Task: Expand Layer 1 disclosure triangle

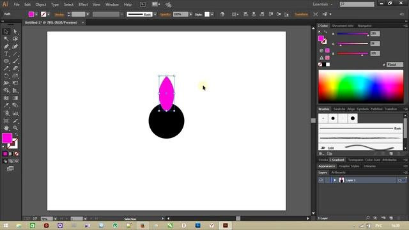Action: pos(335,180)
